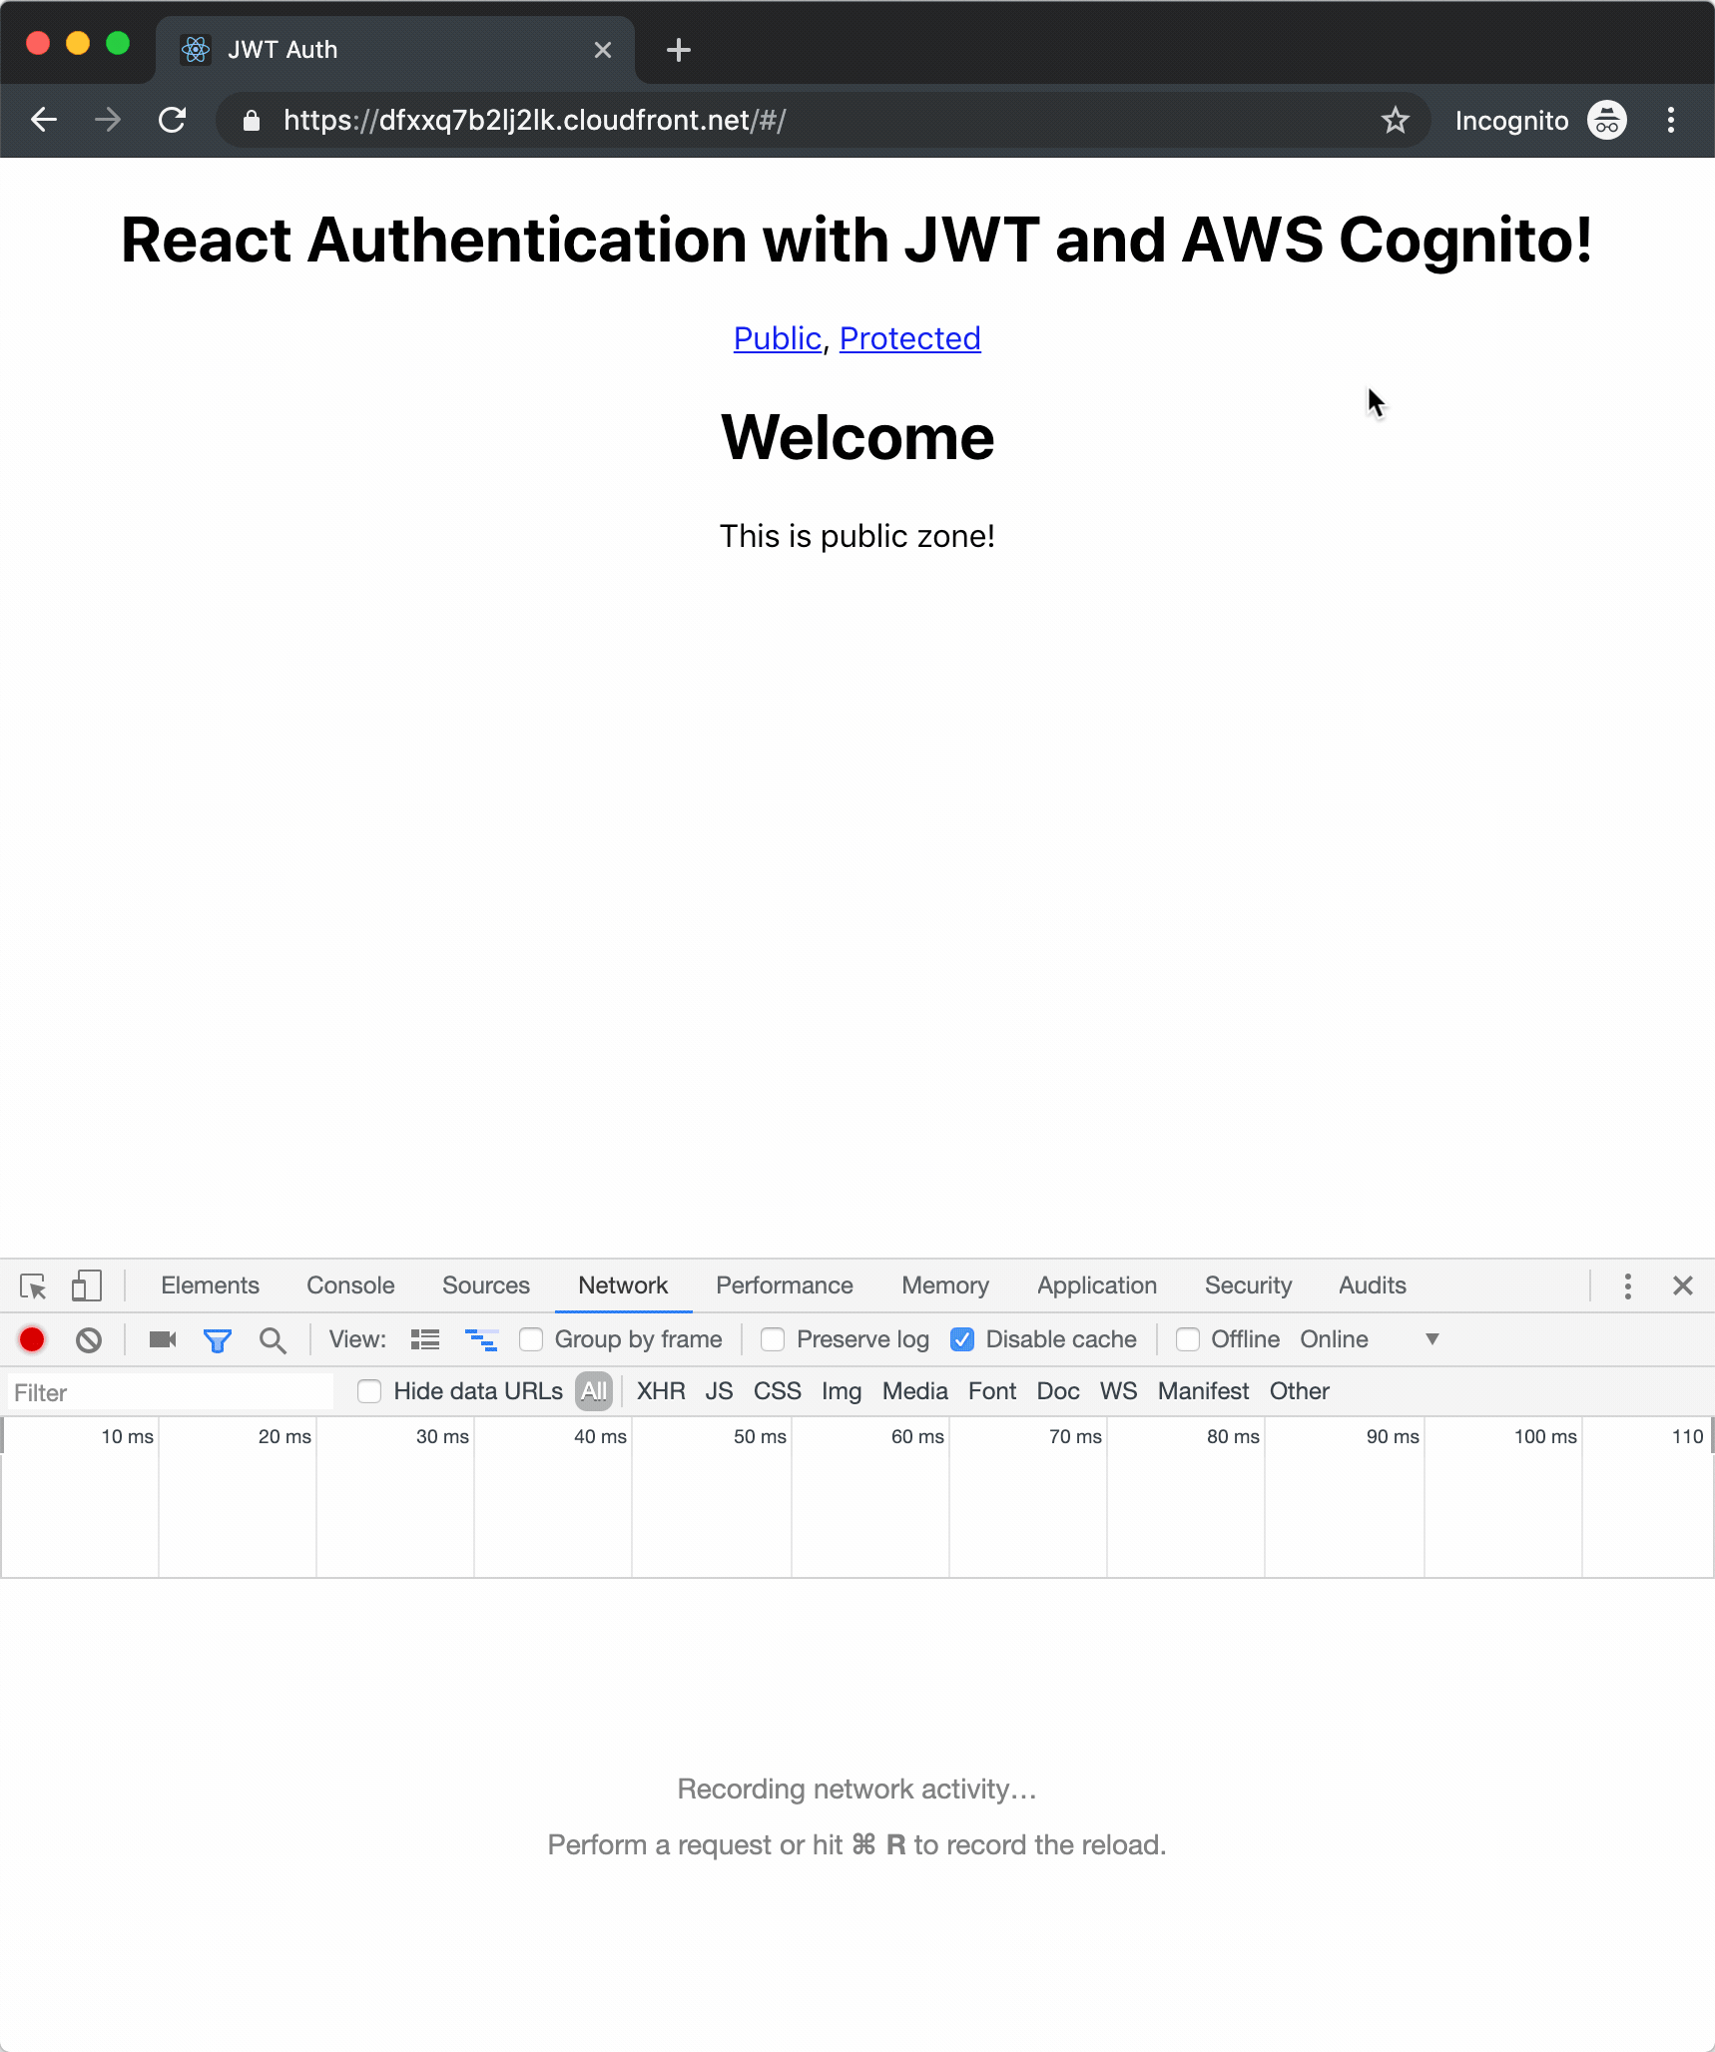This screenshot has height=2052, width=1715.
Task: Click the browser forward arrow
Action: (x=108, y=121)
